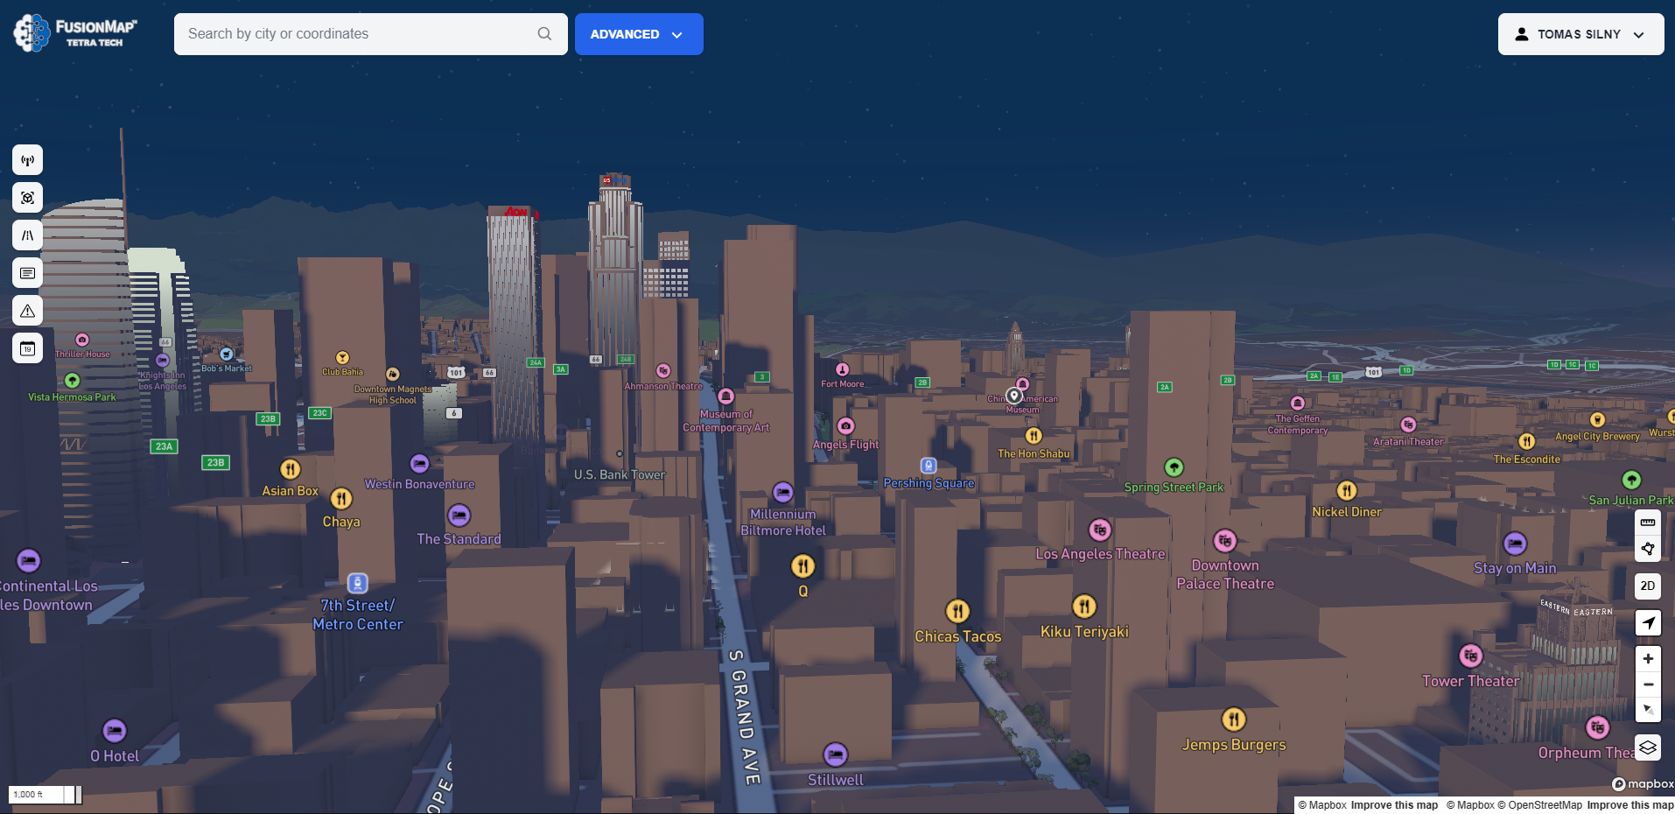Click the 1,000 ft scale bar
The width and height of the screenshot is (1675, 814).
[46, 795]
